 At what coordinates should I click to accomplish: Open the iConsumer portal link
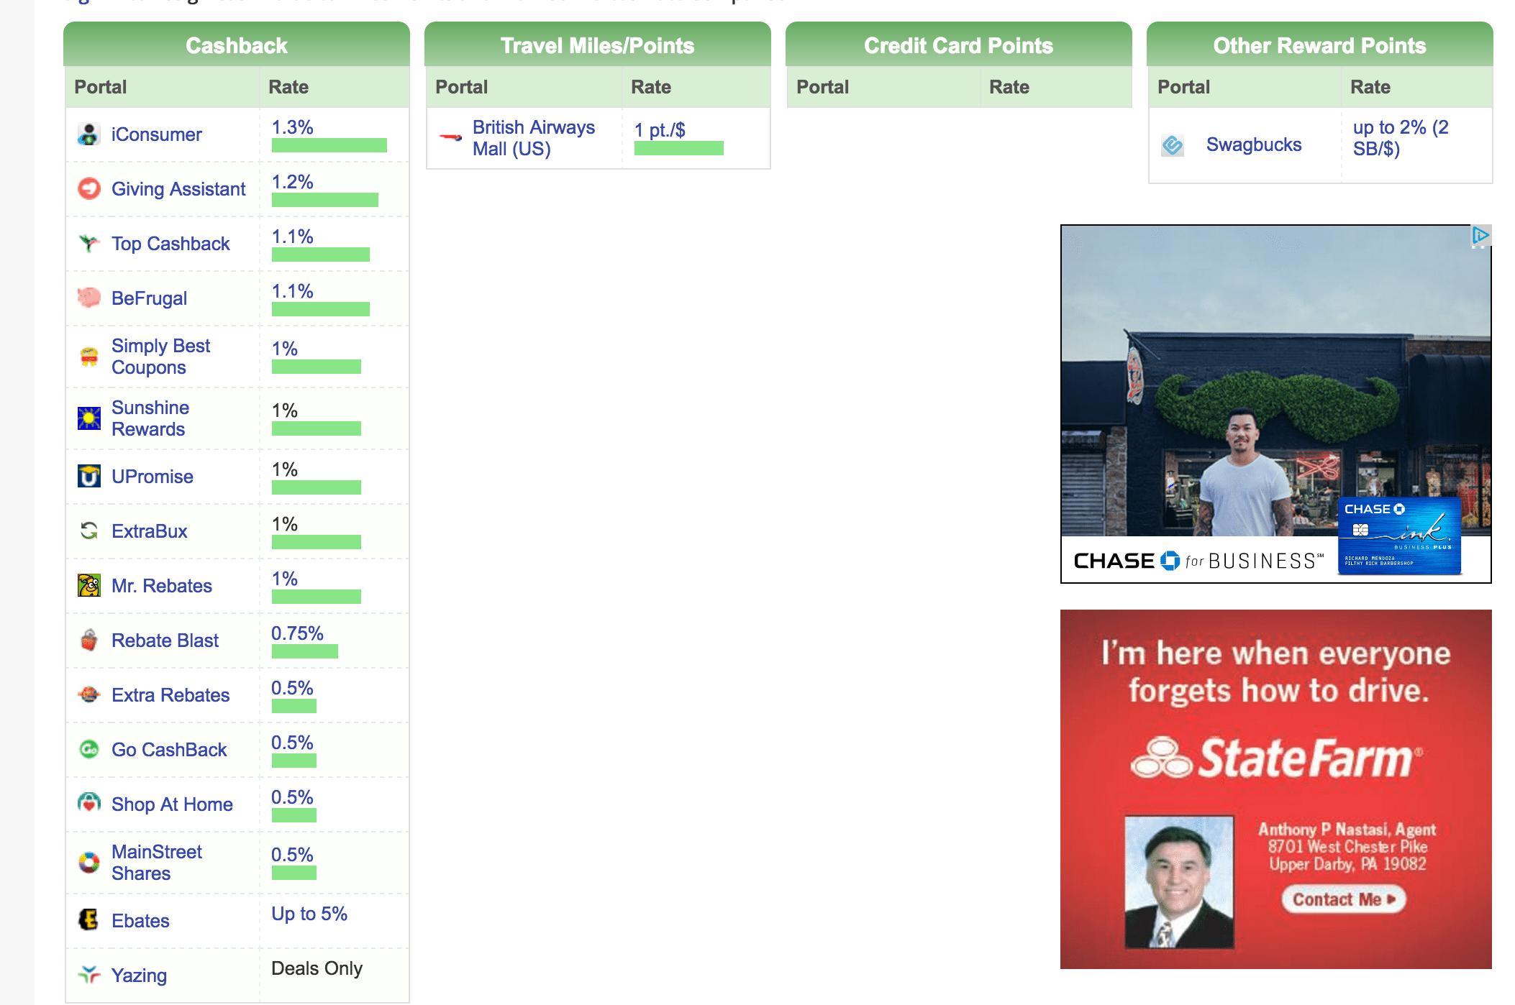(x=156, y=134)
